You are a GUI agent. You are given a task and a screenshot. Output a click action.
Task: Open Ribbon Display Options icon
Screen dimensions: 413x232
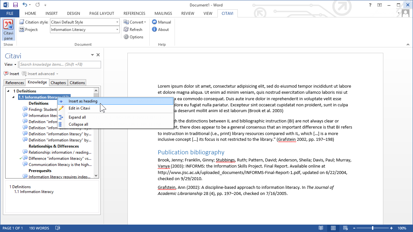(380, 5)
